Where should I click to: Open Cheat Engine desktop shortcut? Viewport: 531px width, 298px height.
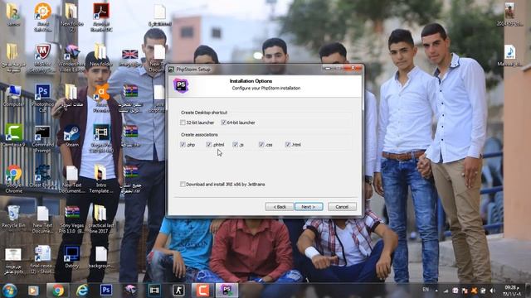(42, 175)
